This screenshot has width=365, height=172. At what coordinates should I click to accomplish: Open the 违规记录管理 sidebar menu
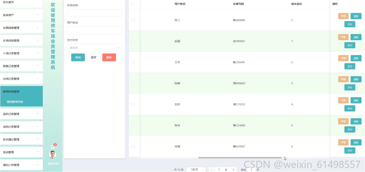click(x=21, y=127)
